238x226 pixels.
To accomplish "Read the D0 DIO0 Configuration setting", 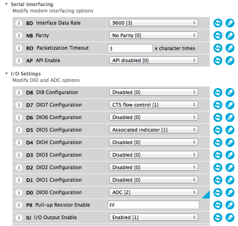I will [218, 193].
